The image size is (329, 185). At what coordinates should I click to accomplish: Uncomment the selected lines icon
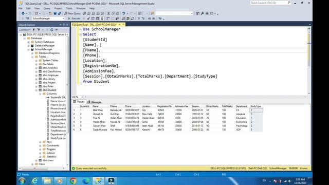pyautogui.click(x=143, y=18)
